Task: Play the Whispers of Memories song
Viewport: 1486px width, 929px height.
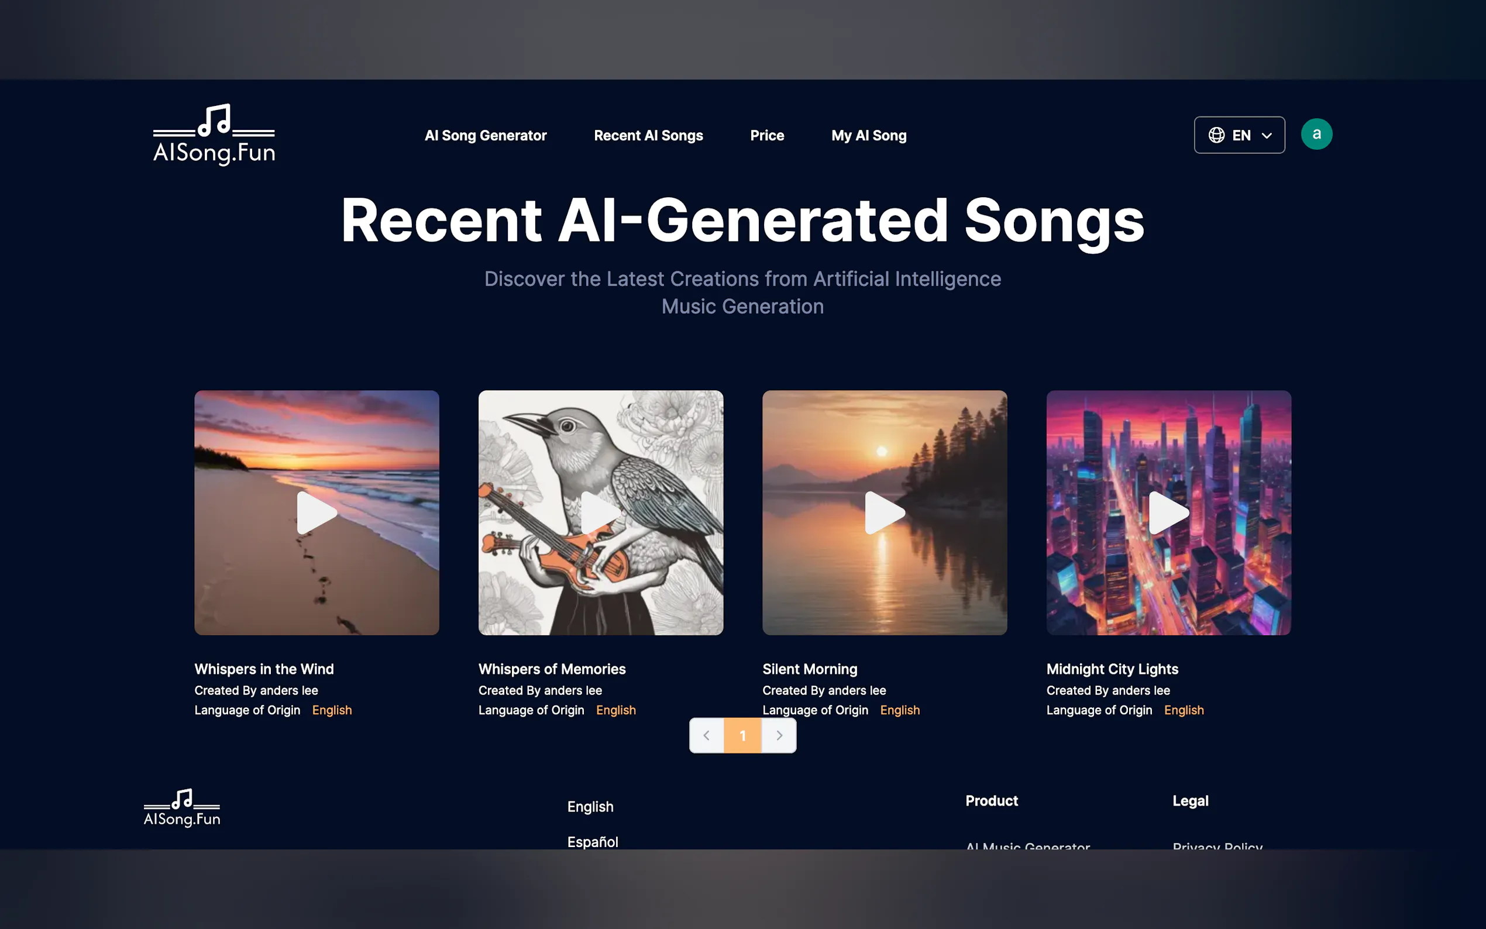Action: pos(601,512)
